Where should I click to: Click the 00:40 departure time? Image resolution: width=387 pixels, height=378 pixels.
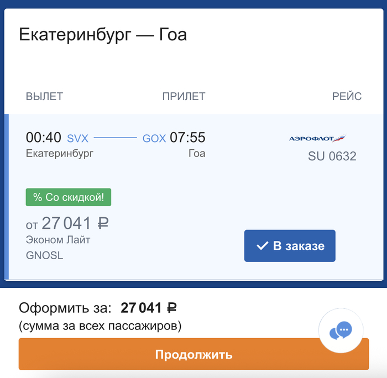pos(43,138)
